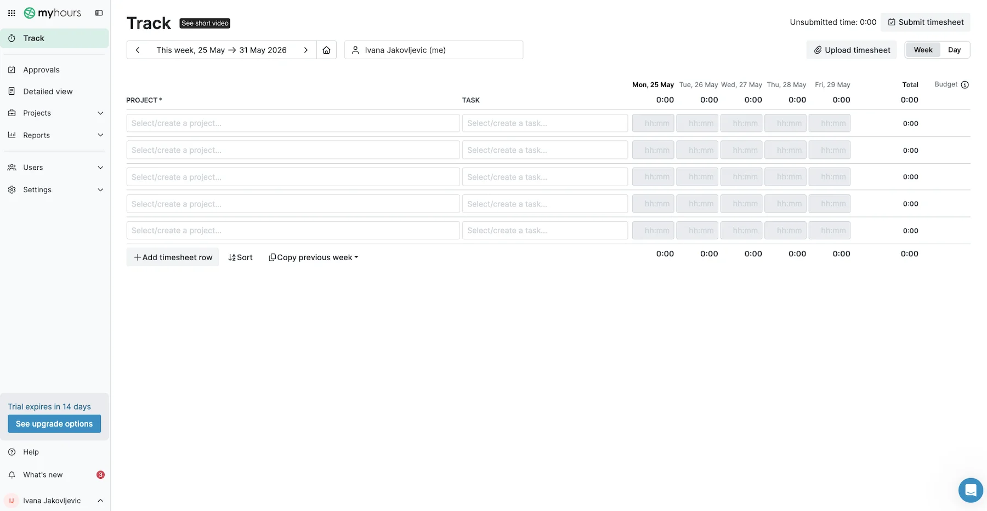Click the Unsubmitted time: 0:00 text
Viewport: 987px width, 511px height.
833,22
